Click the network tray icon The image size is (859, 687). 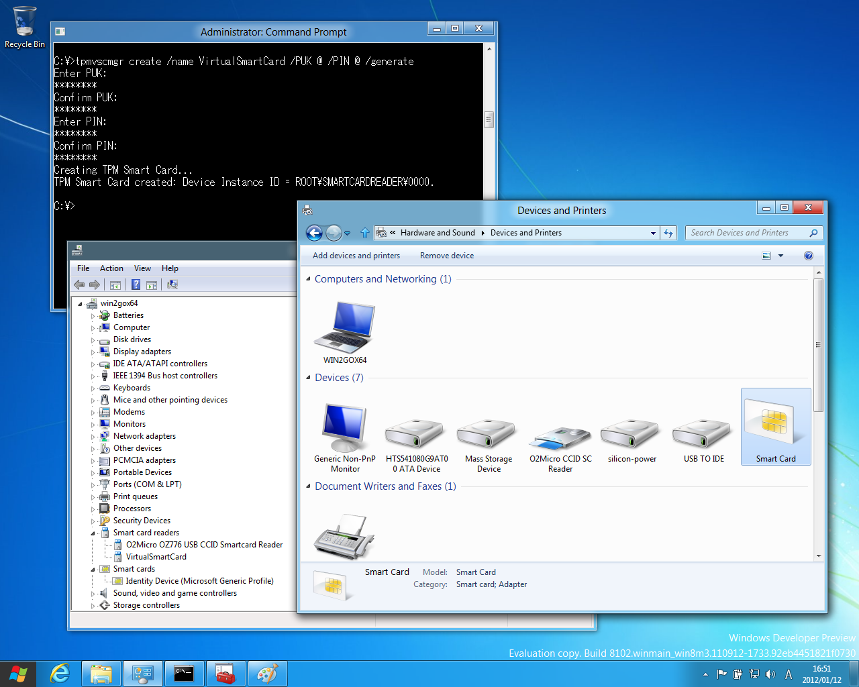(754, 674)
